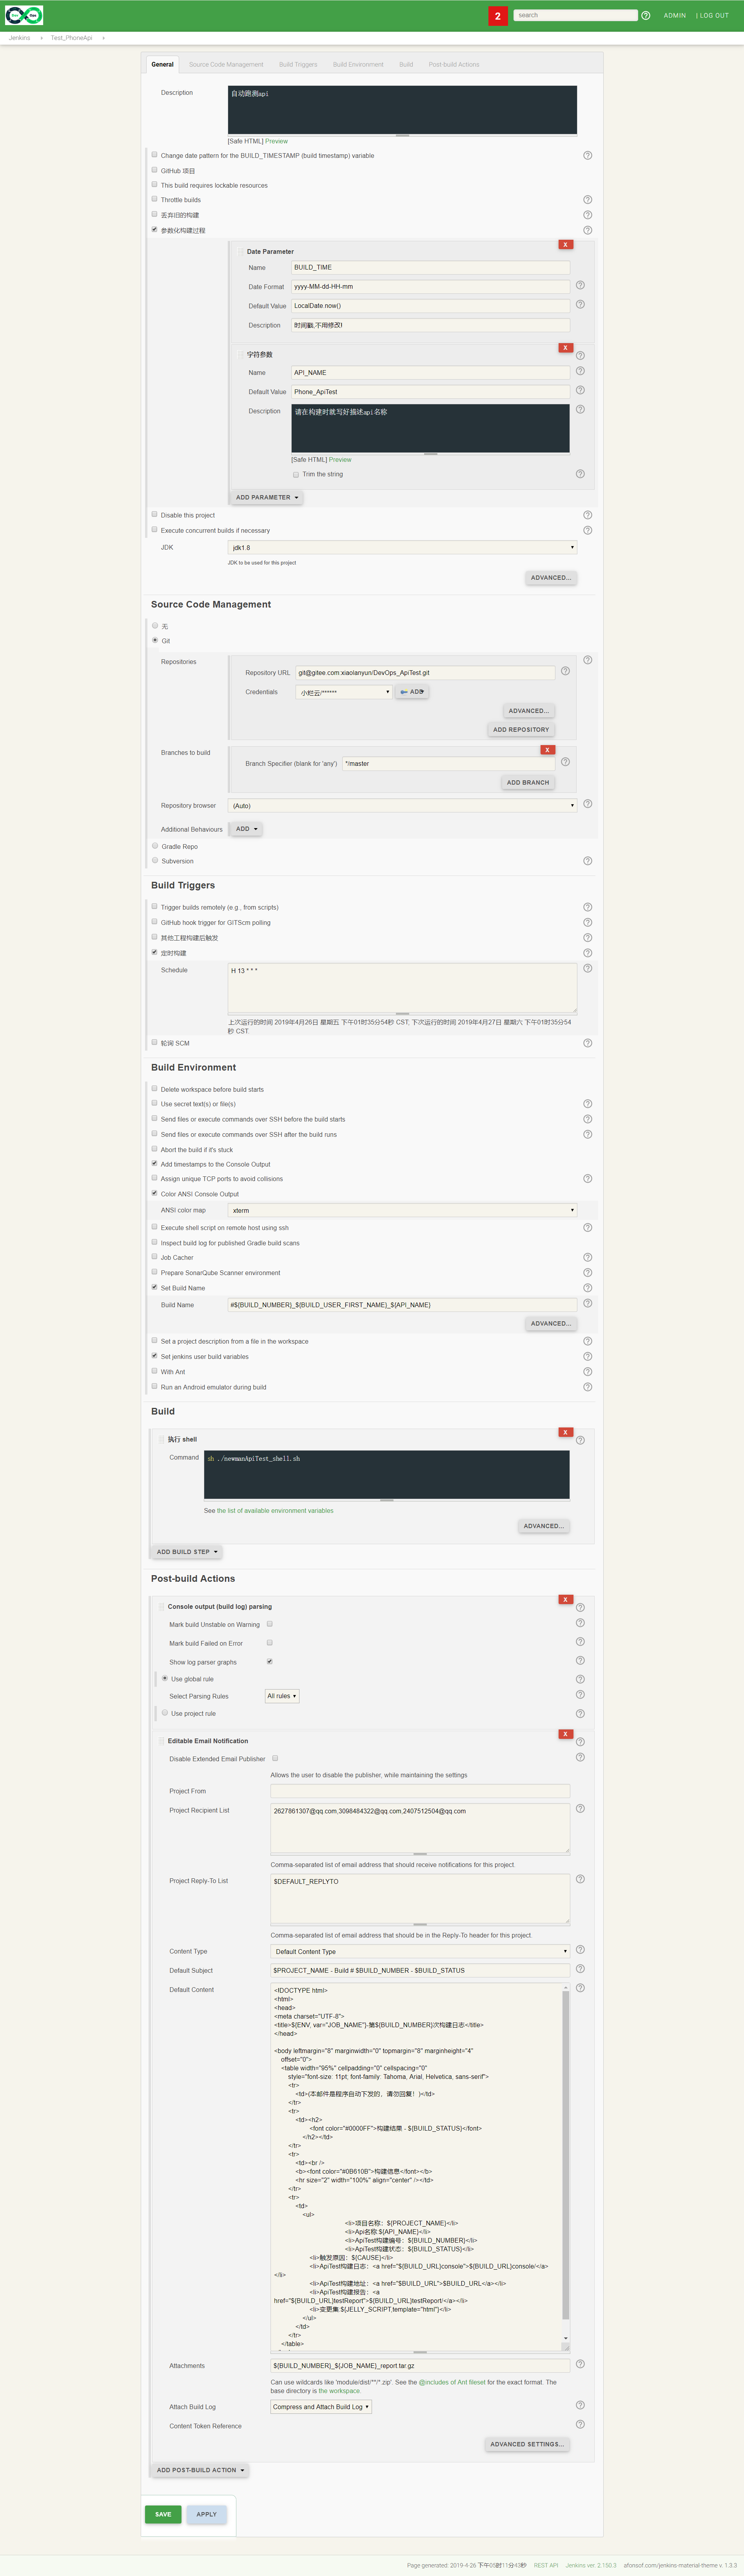Toggle Add timestamps to the Console Output
The width and height of the screenshot is (744, 2576).
pyautogui.click(x=154, y=1163)
